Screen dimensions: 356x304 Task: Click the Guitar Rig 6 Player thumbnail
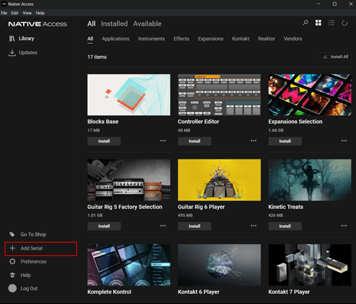coord(220,180)
